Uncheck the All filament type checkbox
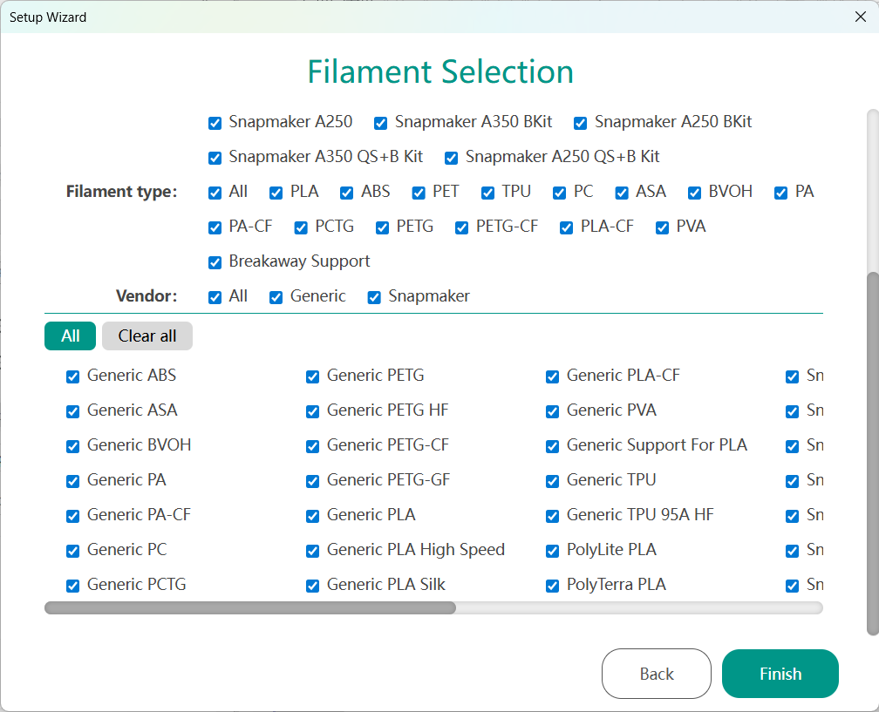The height and width of the screenshot is (712, 879). coord(215,193)
